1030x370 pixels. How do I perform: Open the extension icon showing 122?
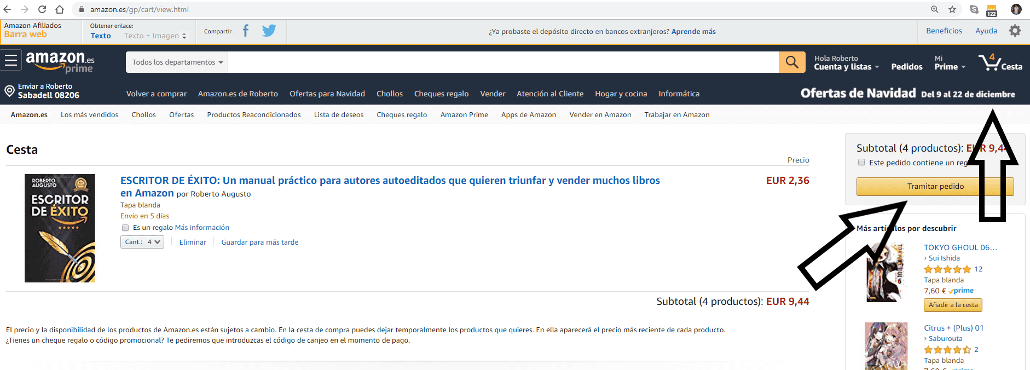tap(992, 10)
